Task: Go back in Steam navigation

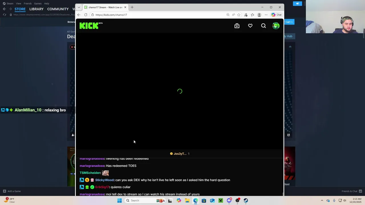Action: [4, 9]
